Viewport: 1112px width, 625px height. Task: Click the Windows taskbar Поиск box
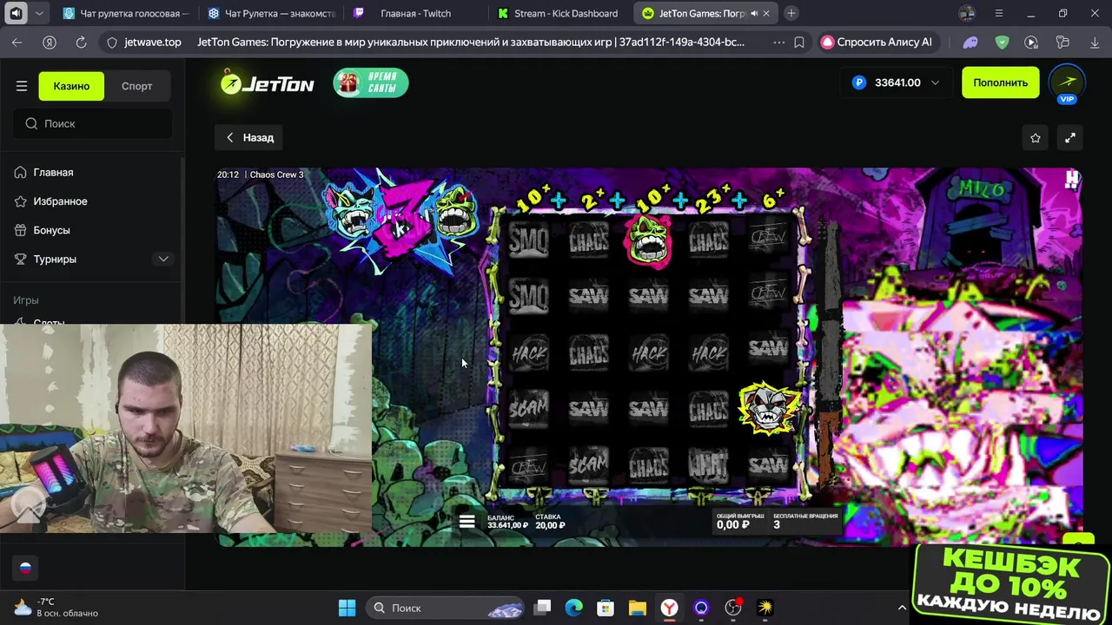coord(445,608)
